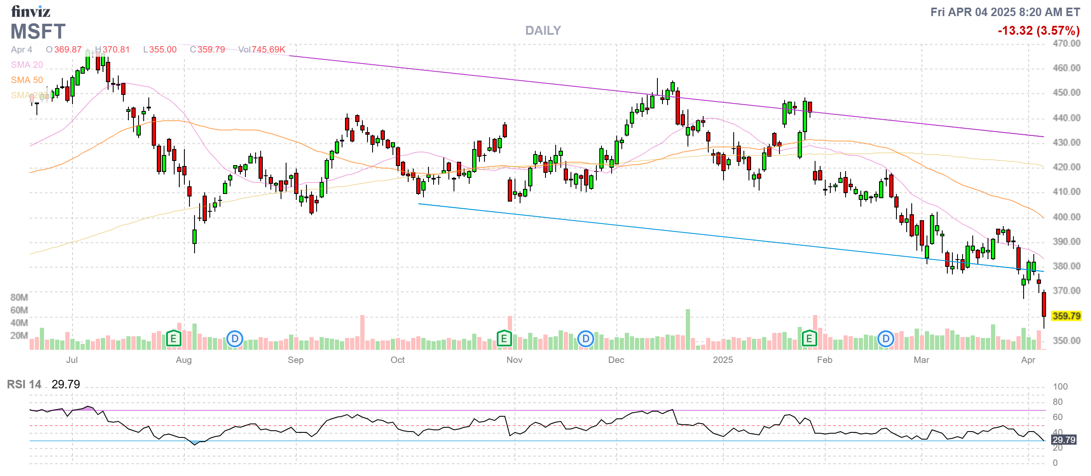This screenshot has width=1091, height=476.
Task: Click the Apr 4 date label in the legend
Action: point(22,50)
